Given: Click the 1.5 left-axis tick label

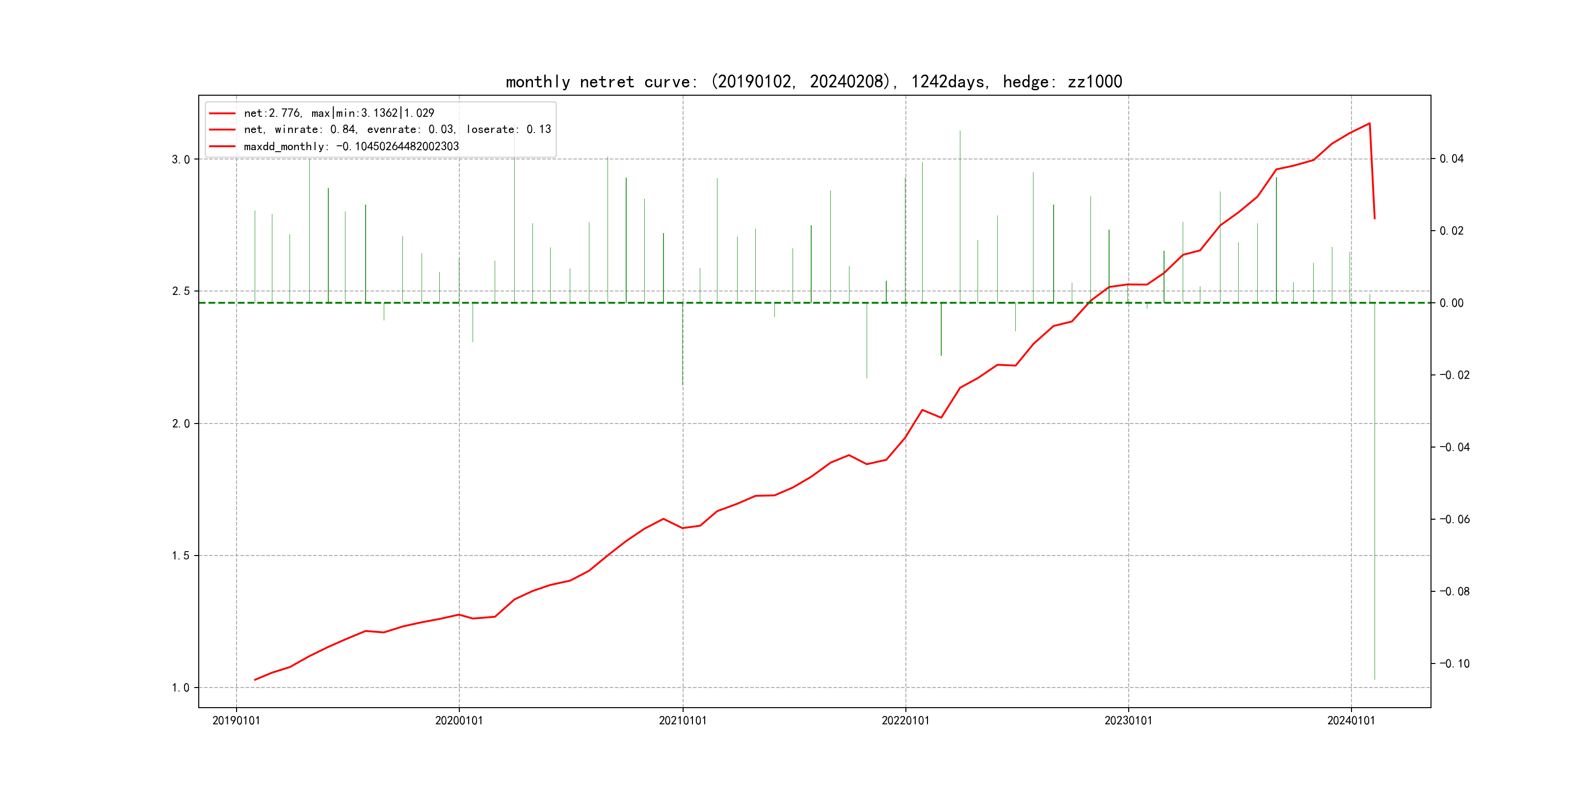Looking at the screenshot, I should (x=180, y=556).
